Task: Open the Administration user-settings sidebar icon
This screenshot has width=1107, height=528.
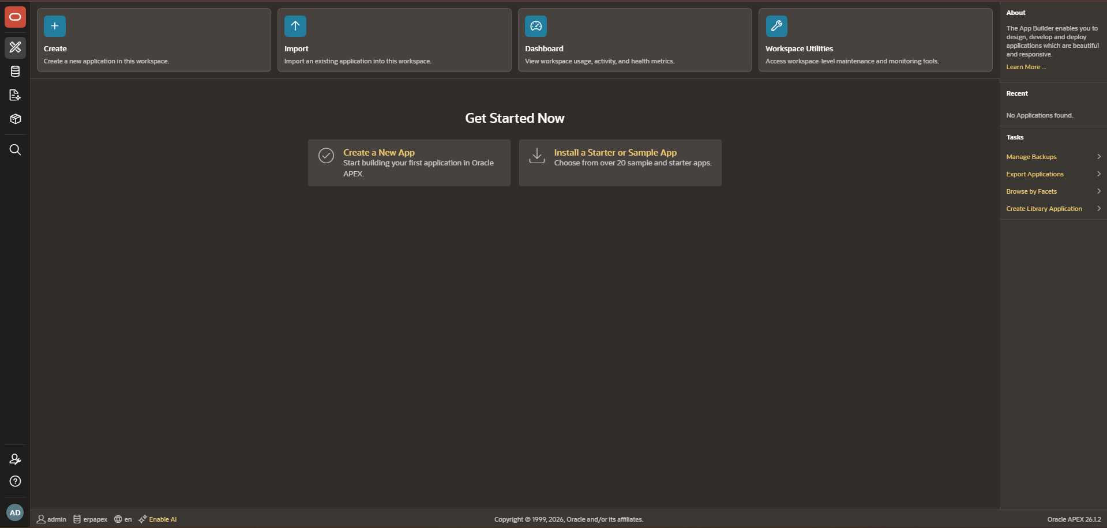Action: (x=15, y=459)
